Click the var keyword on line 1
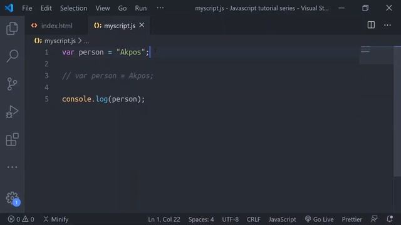401x225 pixels. tap(68, 52)
